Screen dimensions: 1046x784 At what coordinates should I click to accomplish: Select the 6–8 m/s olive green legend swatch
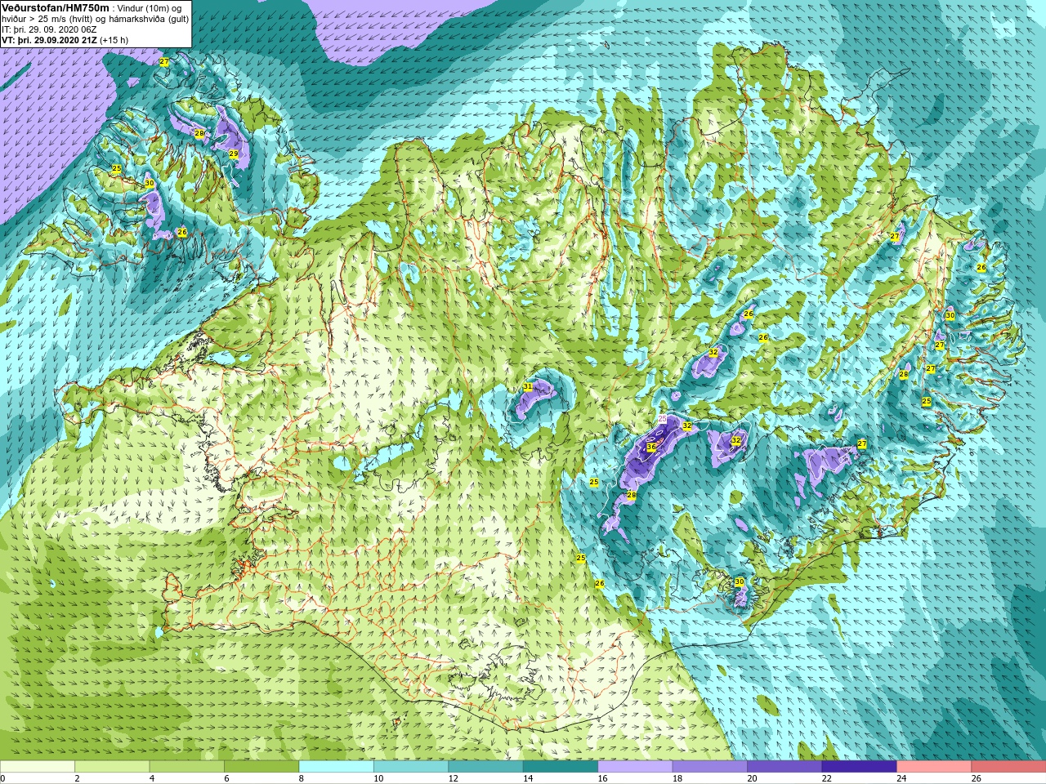[261, 767]
